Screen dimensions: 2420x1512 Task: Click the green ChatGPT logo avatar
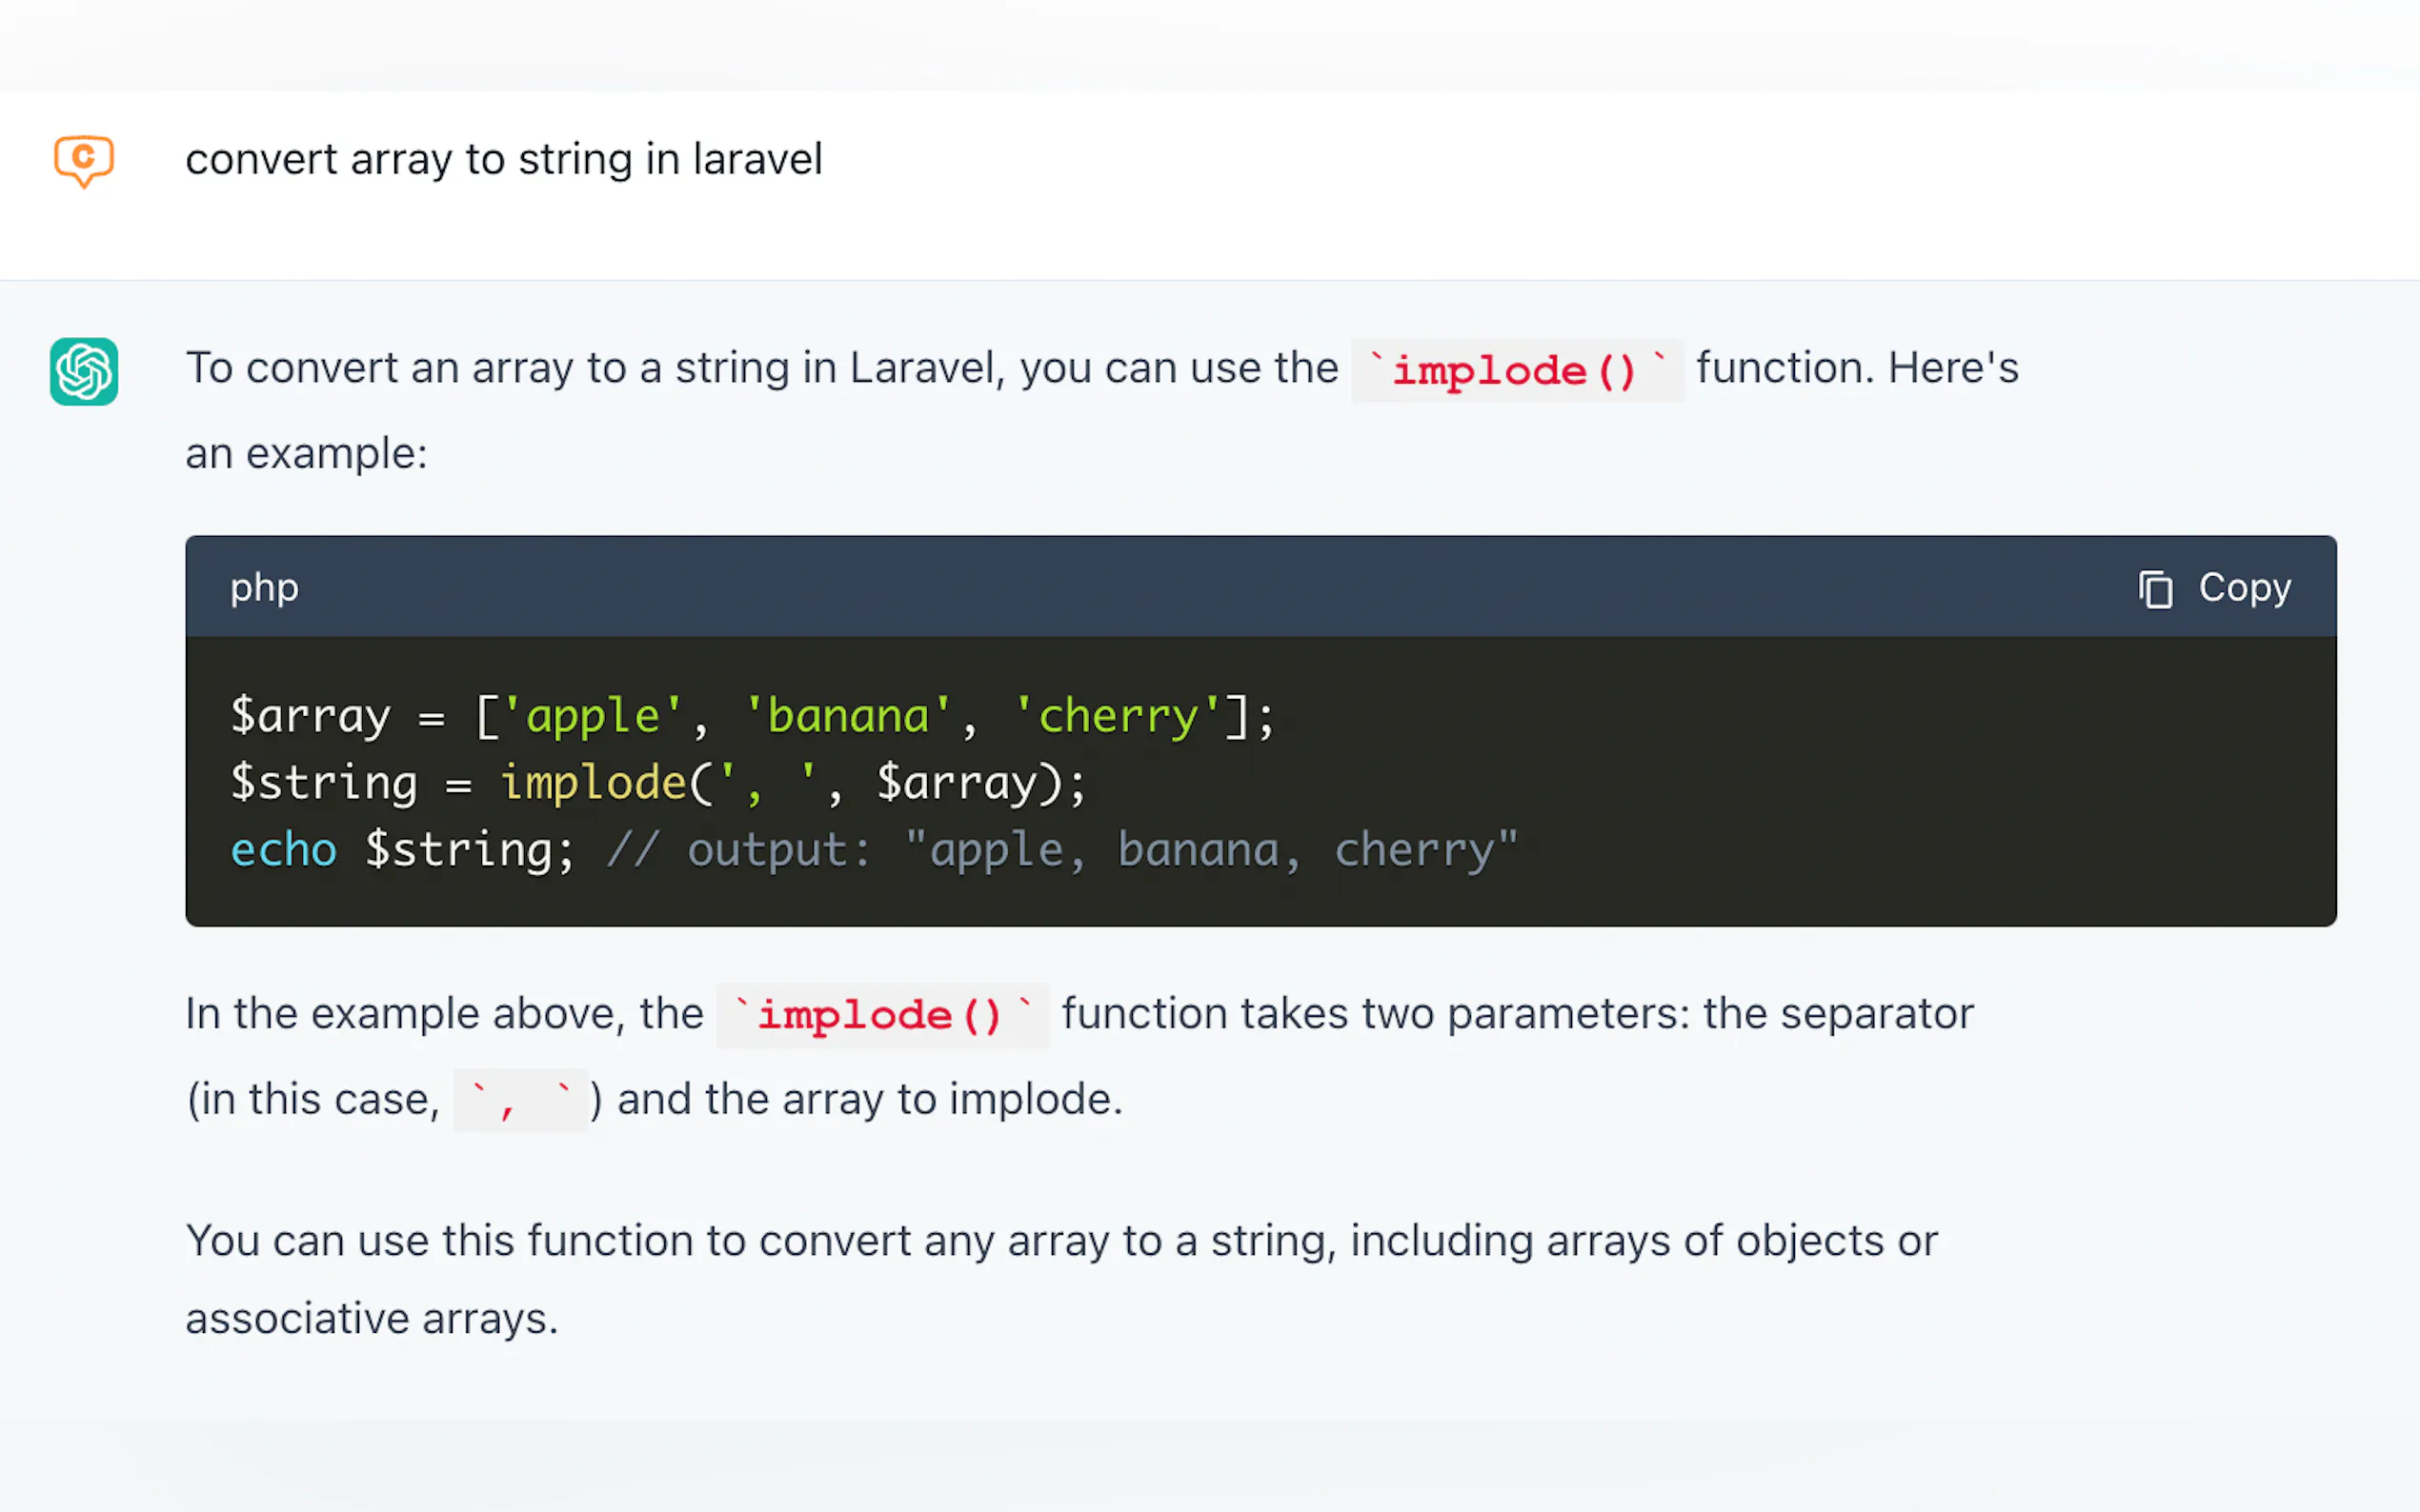click(84, 371)
